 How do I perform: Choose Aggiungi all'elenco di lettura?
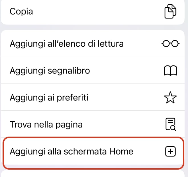click(x=85, y=44)
